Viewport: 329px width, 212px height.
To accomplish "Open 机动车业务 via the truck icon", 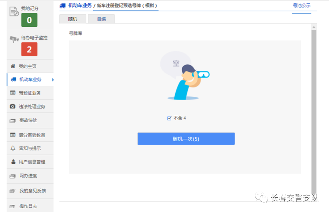I will tap(13, 79).
